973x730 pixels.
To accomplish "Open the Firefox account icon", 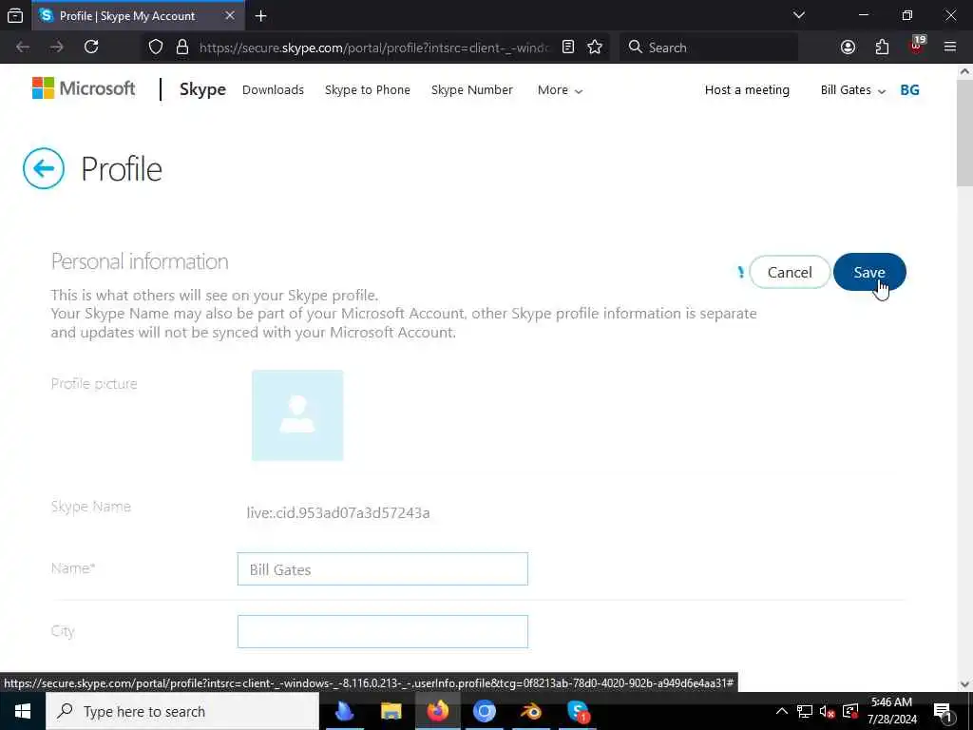I will point(848,48).
